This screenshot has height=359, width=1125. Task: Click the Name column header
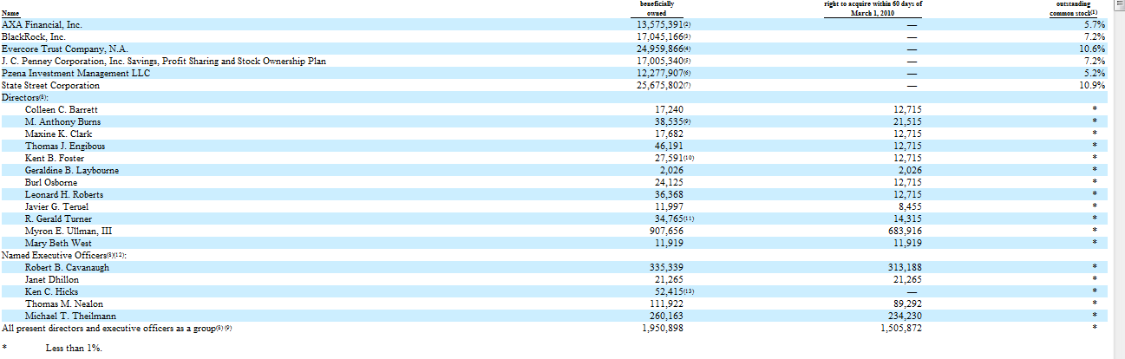(10, 14)
